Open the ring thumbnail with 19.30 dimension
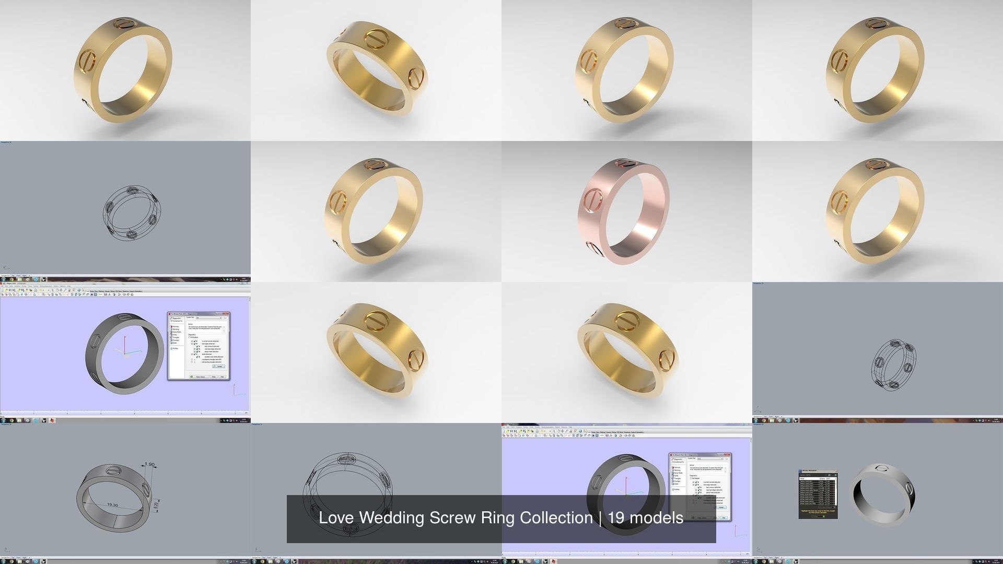 [x=125, y=494]
